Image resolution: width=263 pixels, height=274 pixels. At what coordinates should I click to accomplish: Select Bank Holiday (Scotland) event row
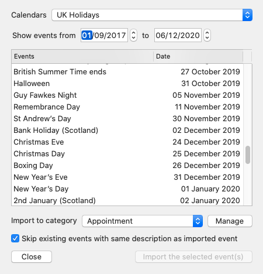point(127,131)
